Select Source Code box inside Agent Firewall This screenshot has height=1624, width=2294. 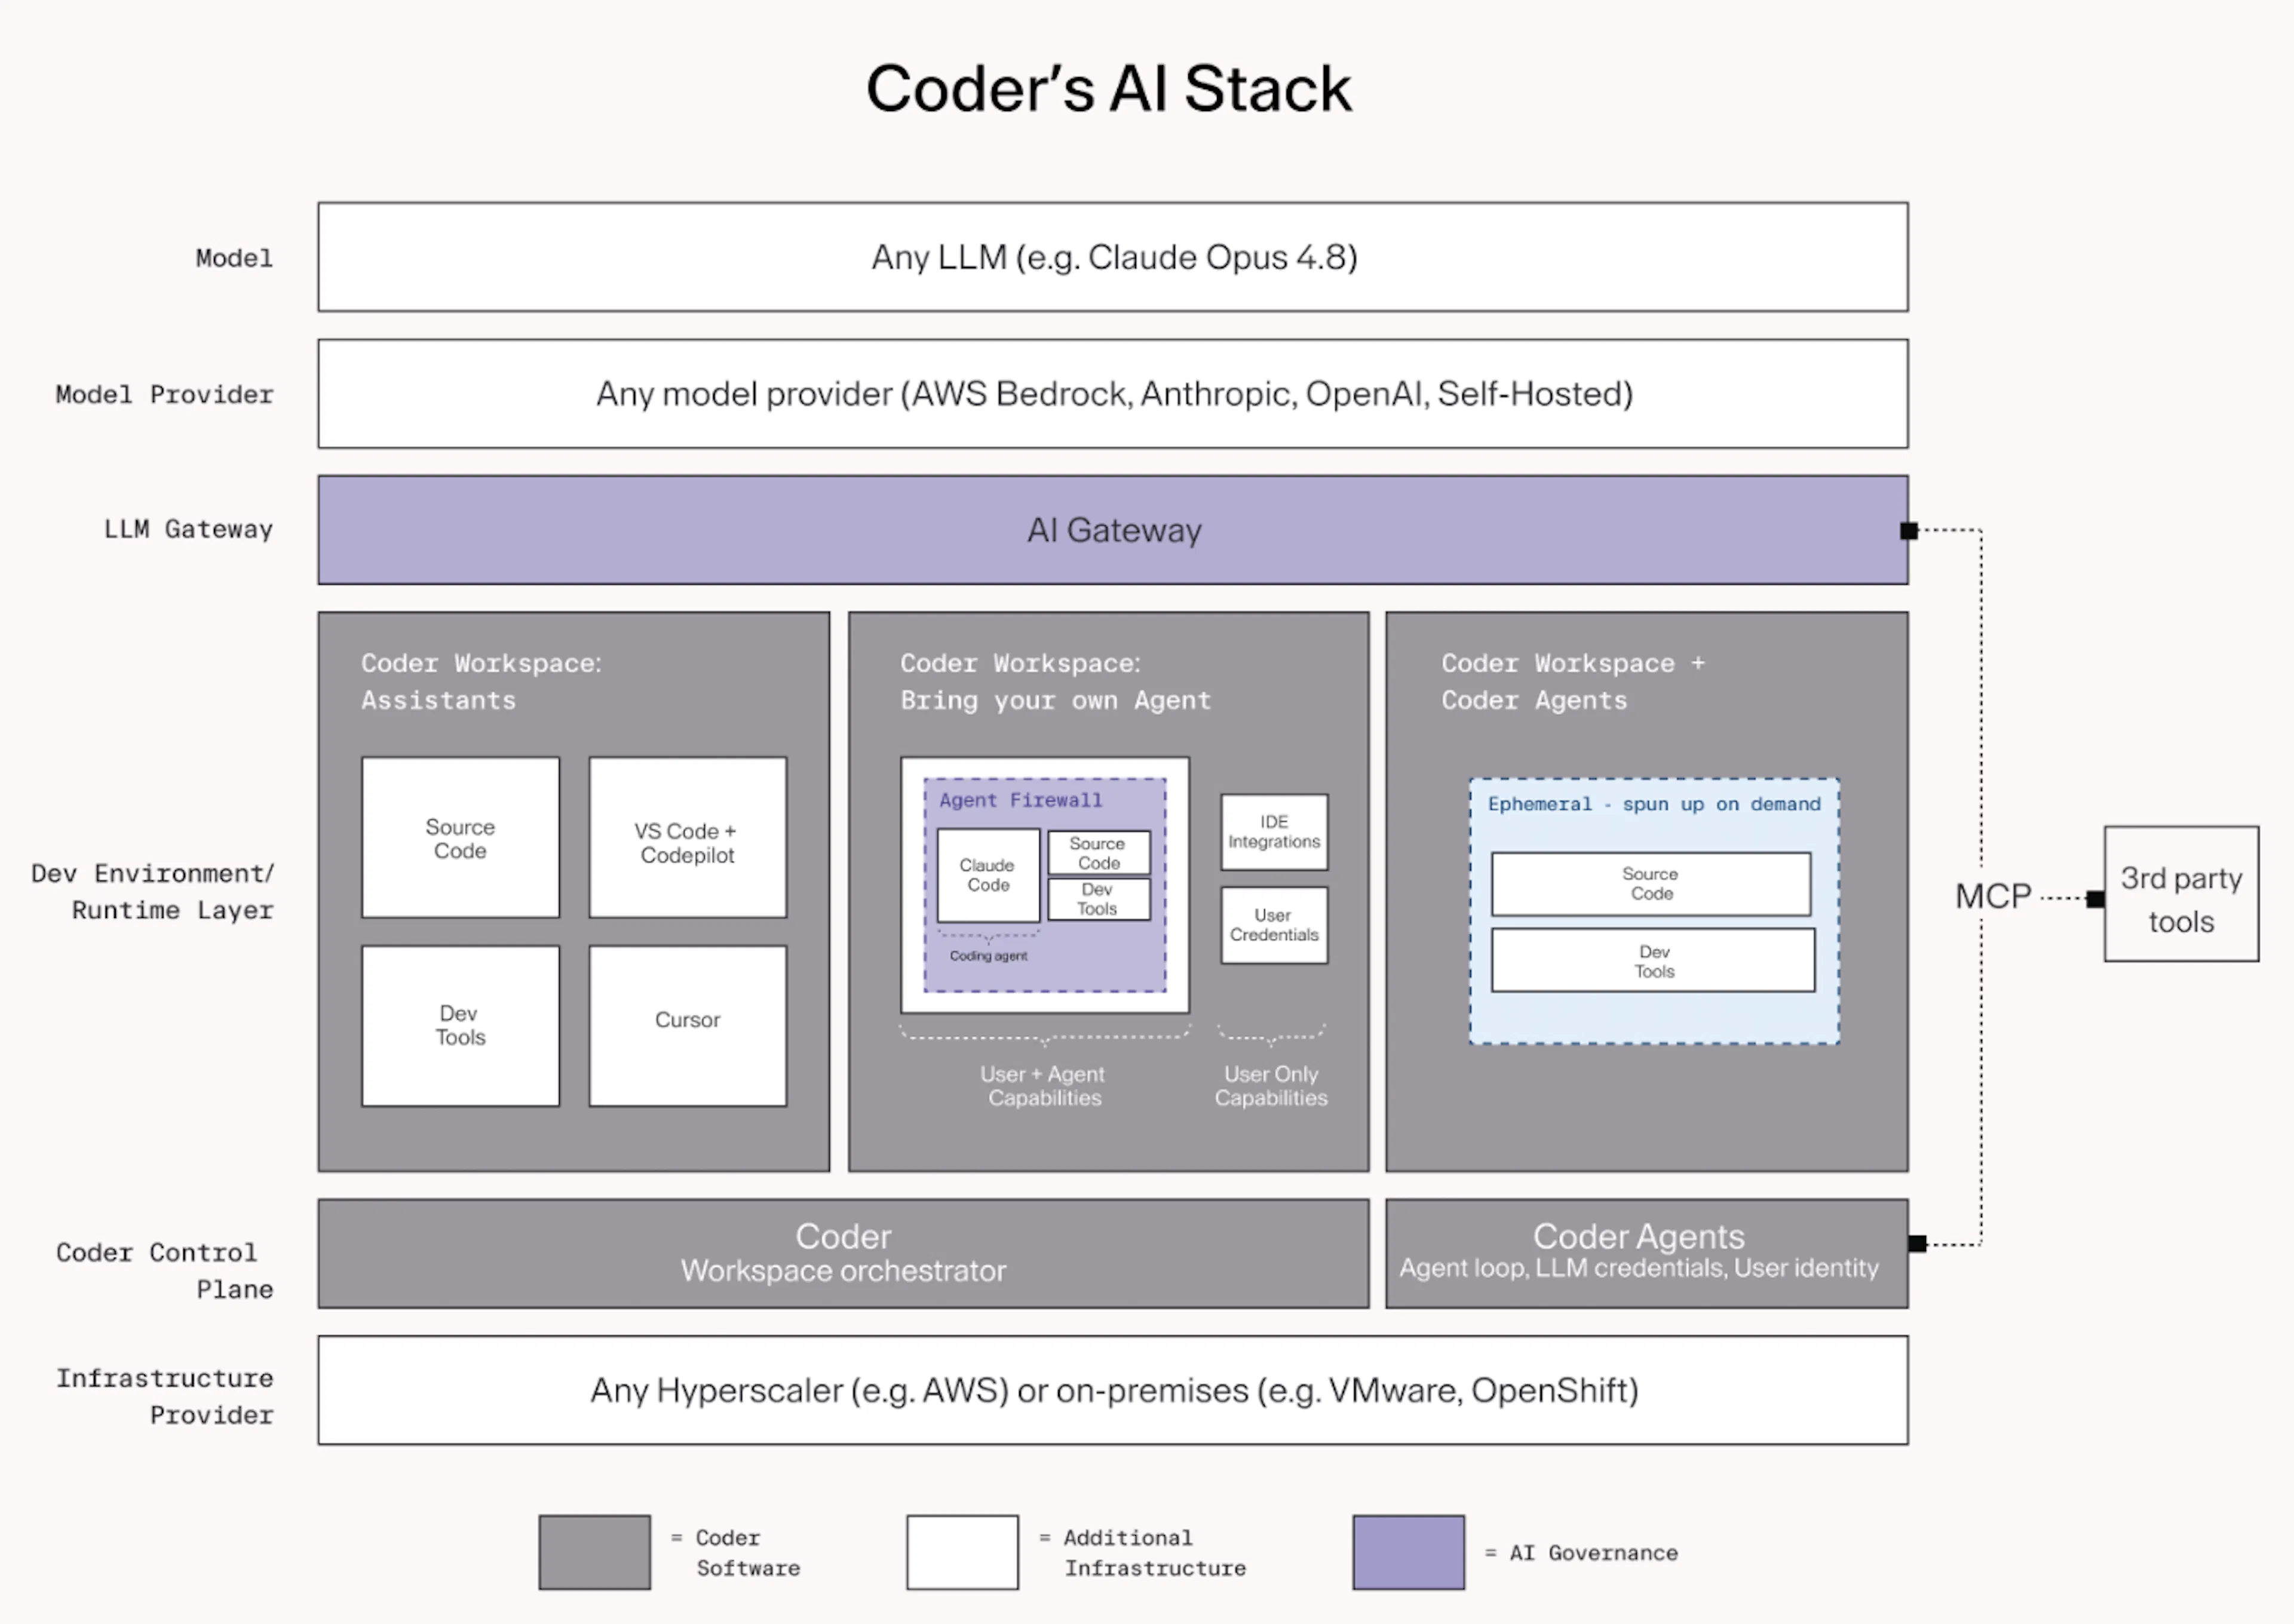point(1099,853)
